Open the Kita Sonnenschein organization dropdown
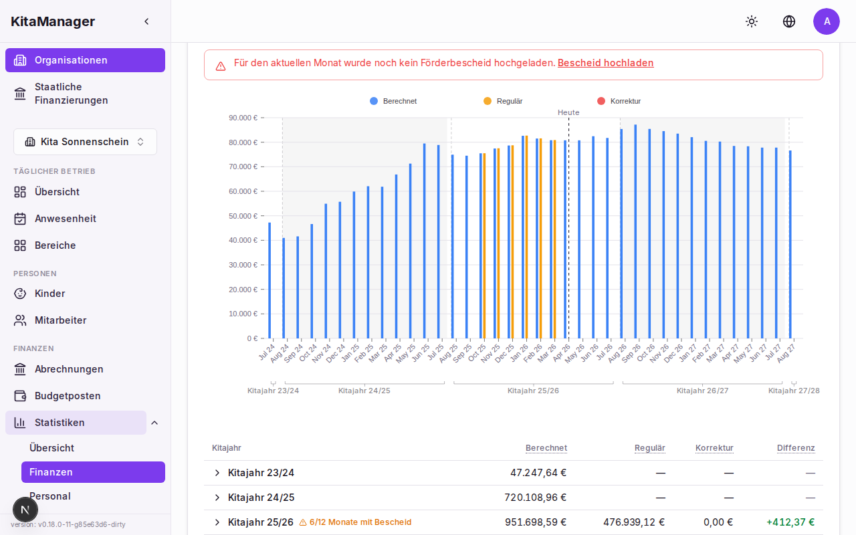The width and height of the screenshot is (856, 535). 85,142
